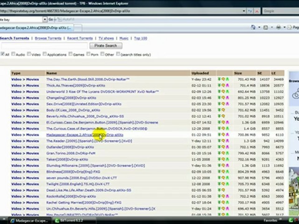Click the Feeds icon in the IE toolbar
Viewport: 299px width, 224px height.
[x=265, y=28]
